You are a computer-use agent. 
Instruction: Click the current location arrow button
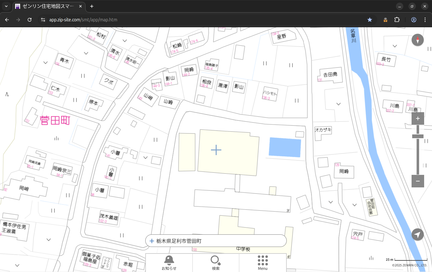click(418, 234)
